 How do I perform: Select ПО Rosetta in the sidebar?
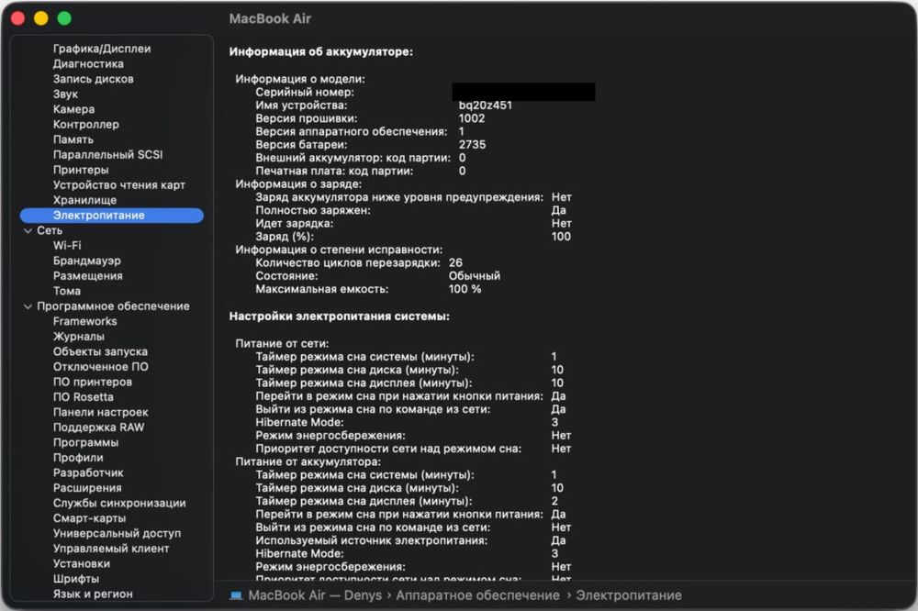[84, 397]
